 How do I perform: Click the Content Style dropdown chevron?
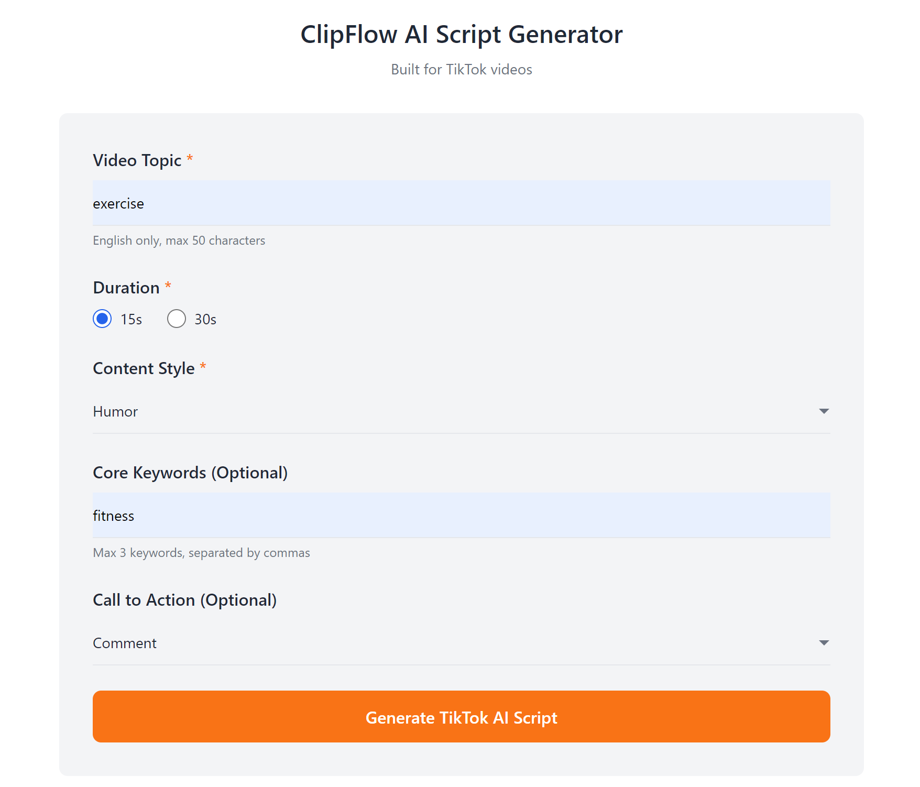(x=824, y=412)
